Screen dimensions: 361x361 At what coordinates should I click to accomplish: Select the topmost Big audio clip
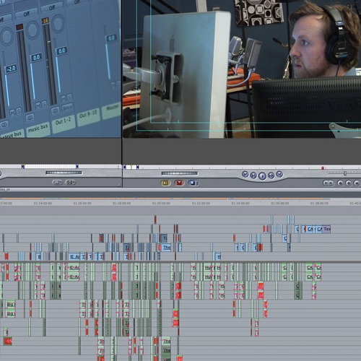click(11, 305)
